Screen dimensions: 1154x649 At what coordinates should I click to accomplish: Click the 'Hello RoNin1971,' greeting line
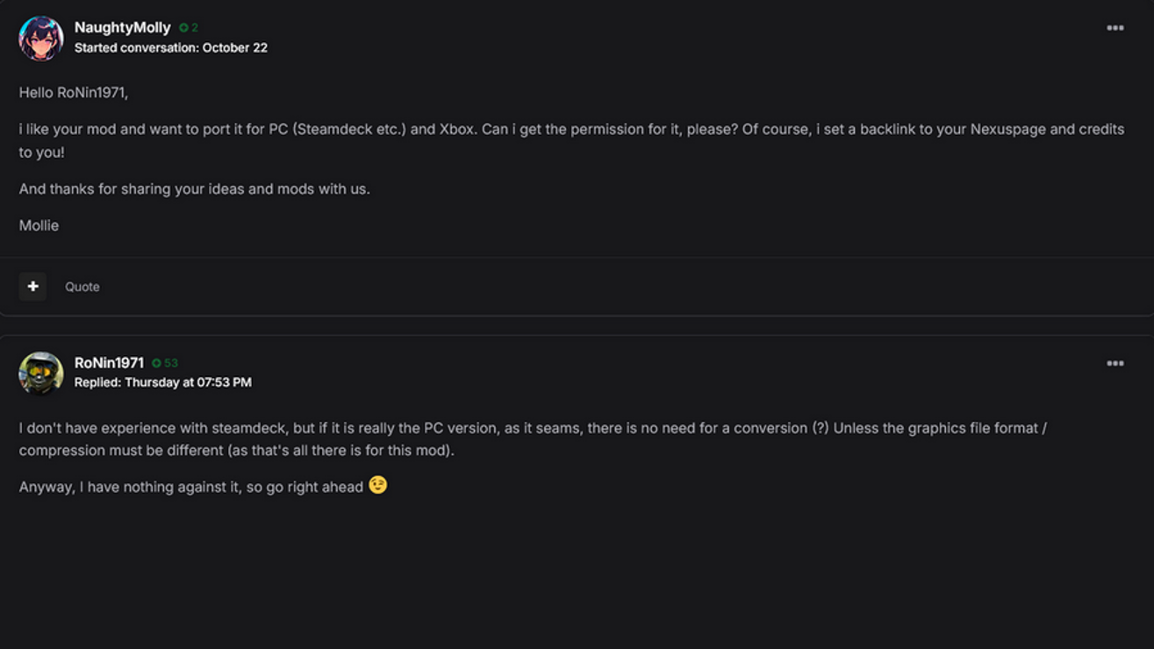[74, 92]
